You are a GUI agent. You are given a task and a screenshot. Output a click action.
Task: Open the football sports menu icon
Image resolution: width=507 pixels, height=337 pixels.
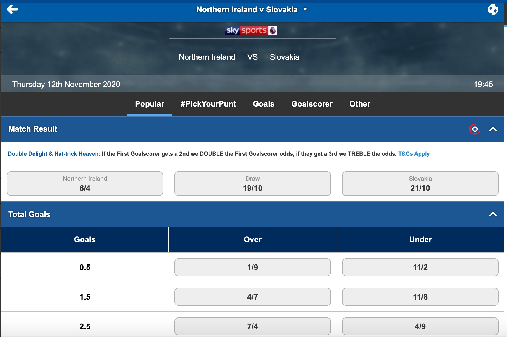tap(493, 9)
